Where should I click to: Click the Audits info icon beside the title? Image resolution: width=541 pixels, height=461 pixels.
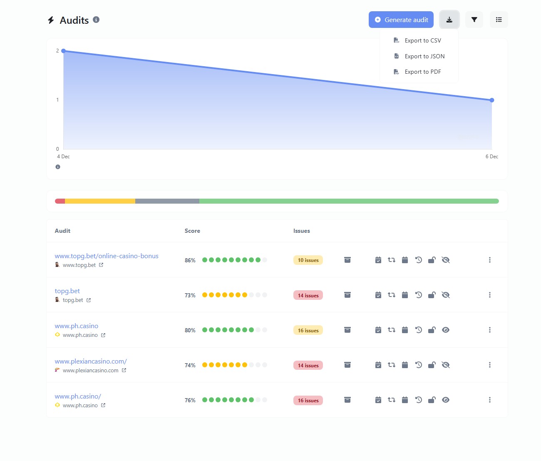(97, 19)
